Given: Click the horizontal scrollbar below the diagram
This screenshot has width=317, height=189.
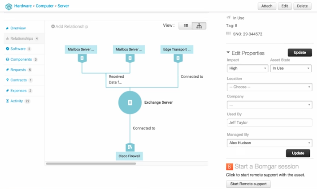Looking at the screenshot, I should coord(91,164).
